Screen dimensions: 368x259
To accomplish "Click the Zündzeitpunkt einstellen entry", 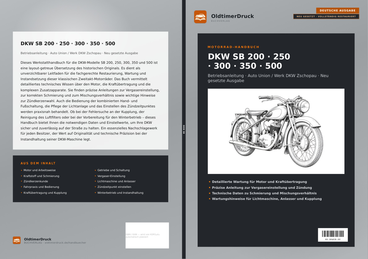I will pyautogui.click(x=114, y=187).
